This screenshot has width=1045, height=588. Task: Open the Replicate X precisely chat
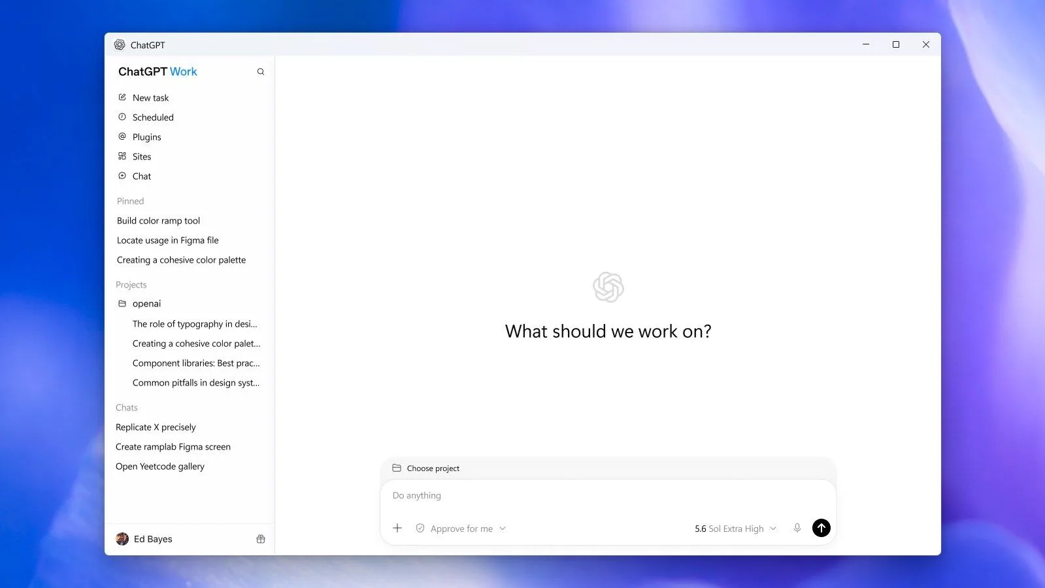click(156, 427)
